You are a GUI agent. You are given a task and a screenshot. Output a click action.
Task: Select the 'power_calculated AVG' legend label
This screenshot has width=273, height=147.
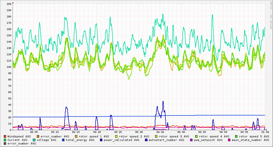pyautogui.click(x=121, y=140)
